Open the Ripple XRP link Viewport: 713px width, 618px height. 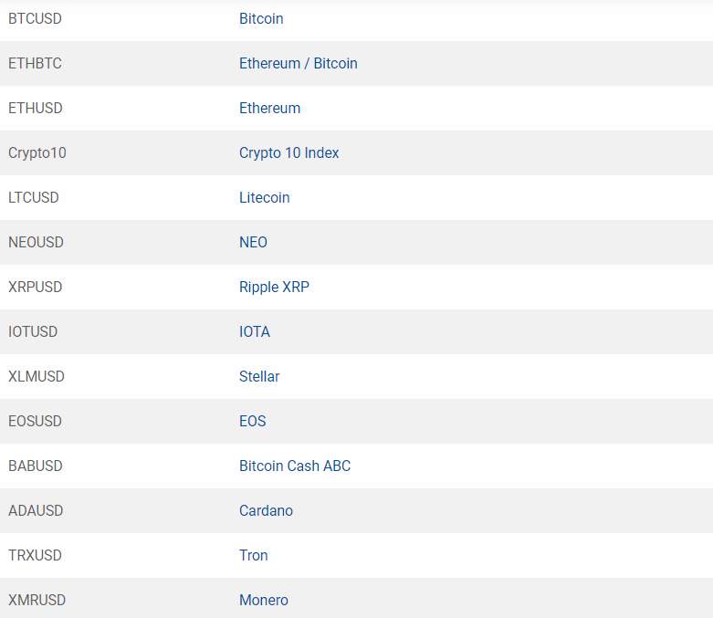274,287
